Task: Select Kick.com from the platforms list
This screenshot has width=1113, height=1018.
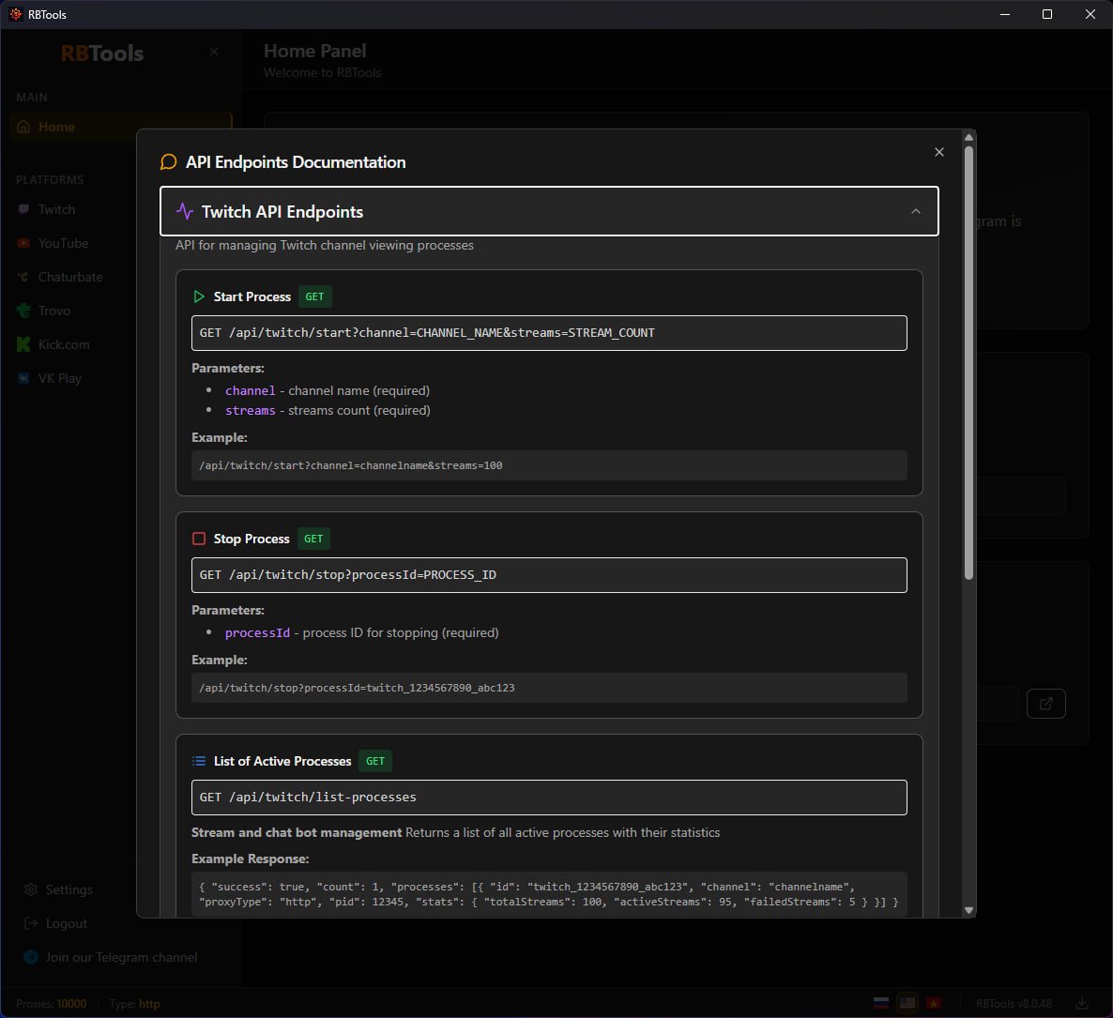Action: pyautogui.click(x=64, y=344)
